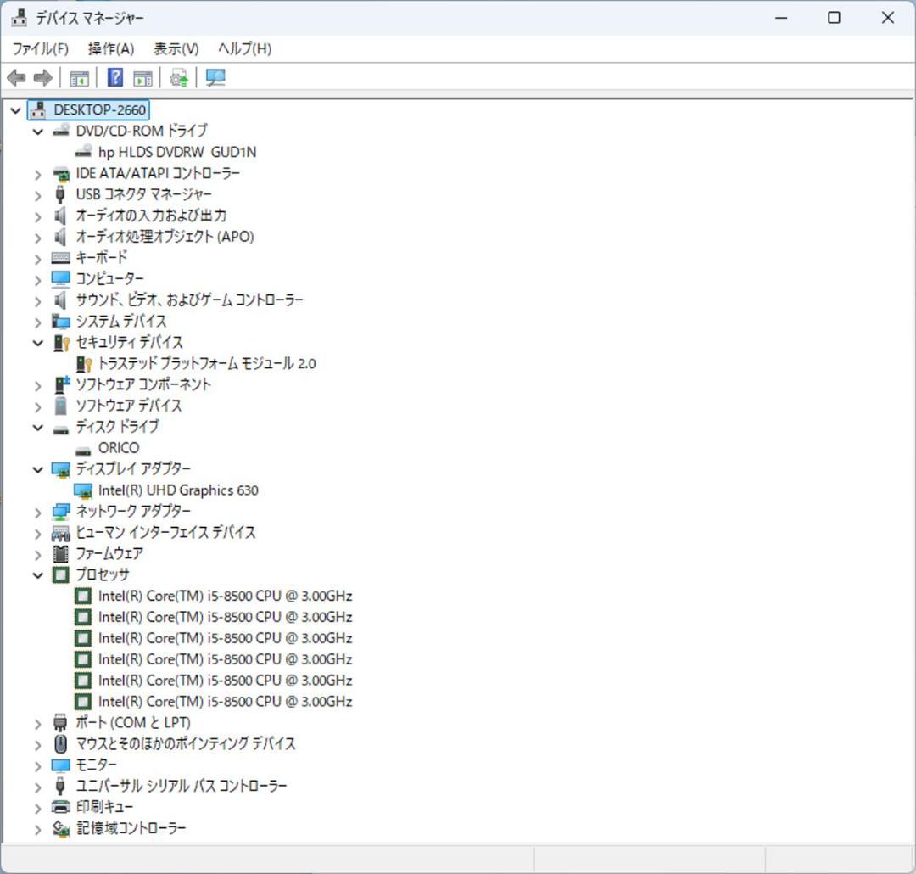Open Help using the question mark icon

(114, 77)
